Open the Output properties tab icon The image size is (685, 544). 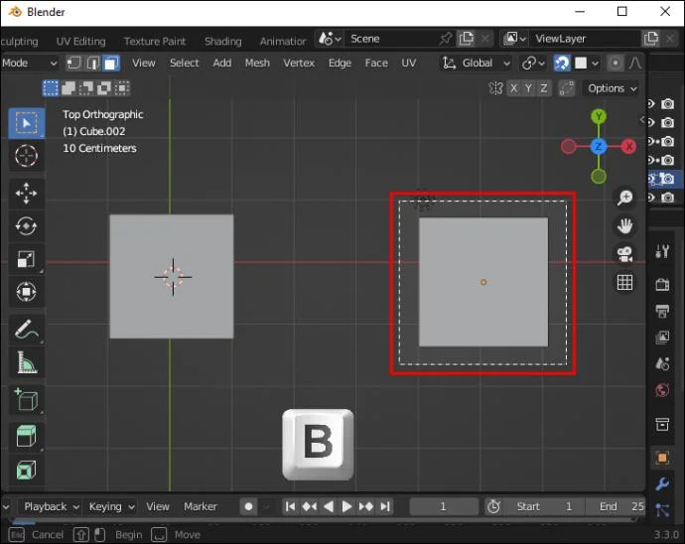662,311
